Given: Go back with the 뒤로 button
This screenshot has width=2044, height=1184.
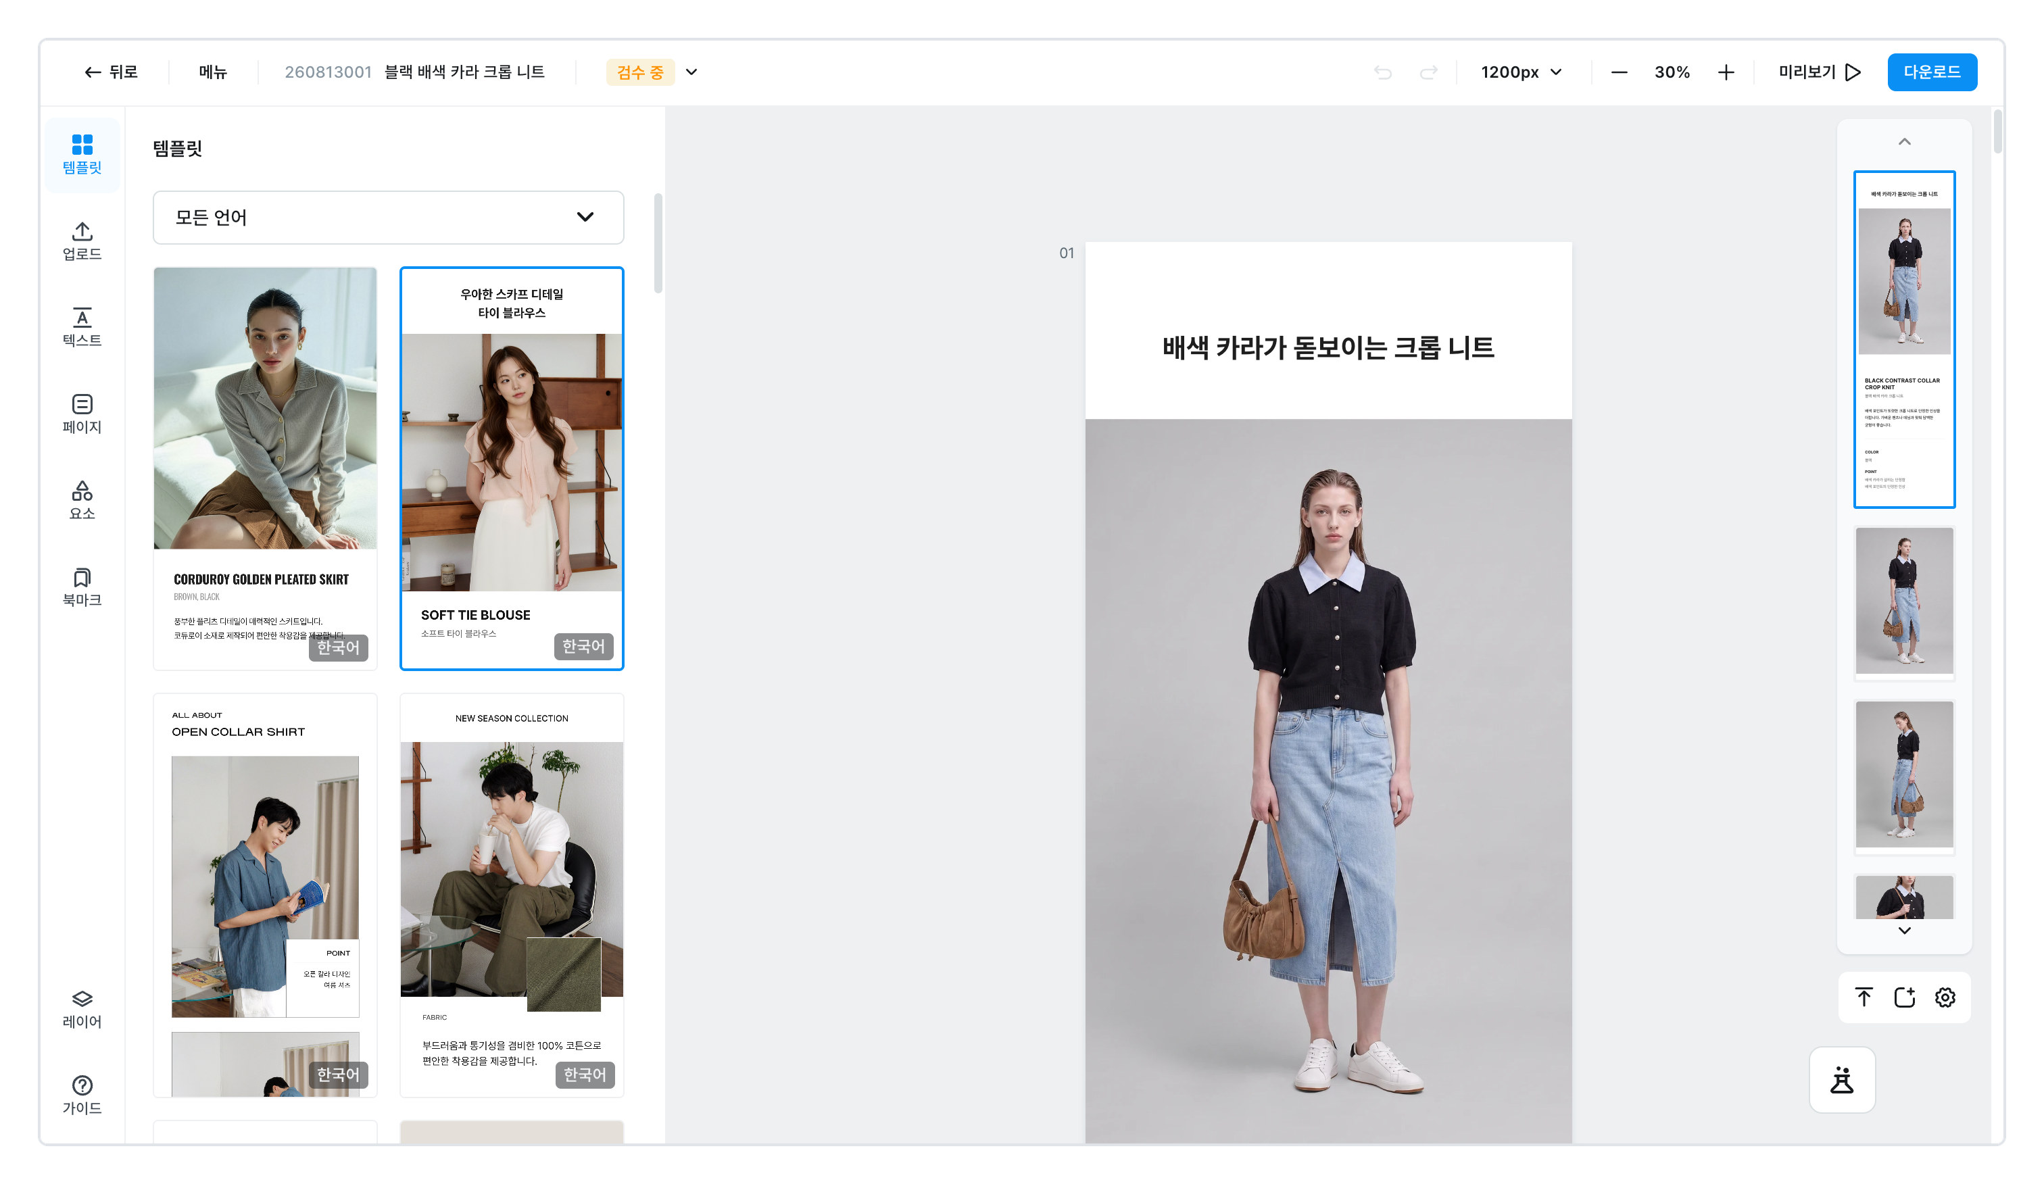Looking at the screenshot, I should (111, 72).
